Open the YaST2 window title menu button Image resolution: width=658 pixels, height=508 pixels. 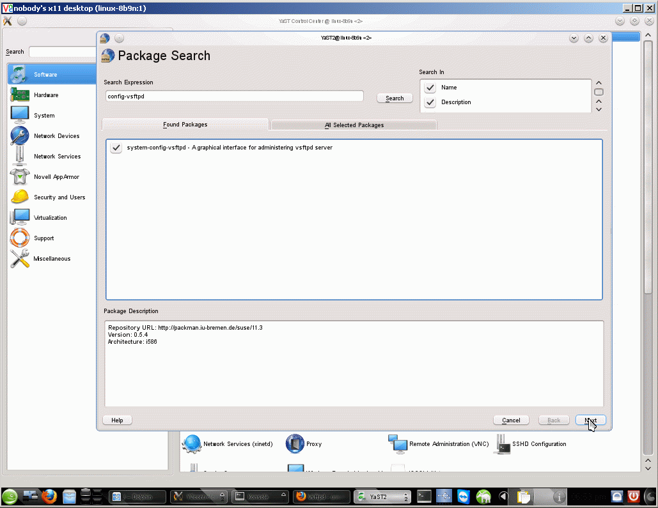(x=105, y=38)
